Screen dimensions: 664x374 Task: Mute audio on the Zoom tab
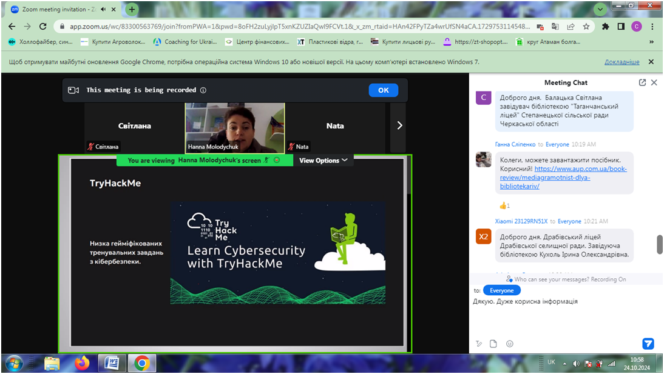(103, 9)
